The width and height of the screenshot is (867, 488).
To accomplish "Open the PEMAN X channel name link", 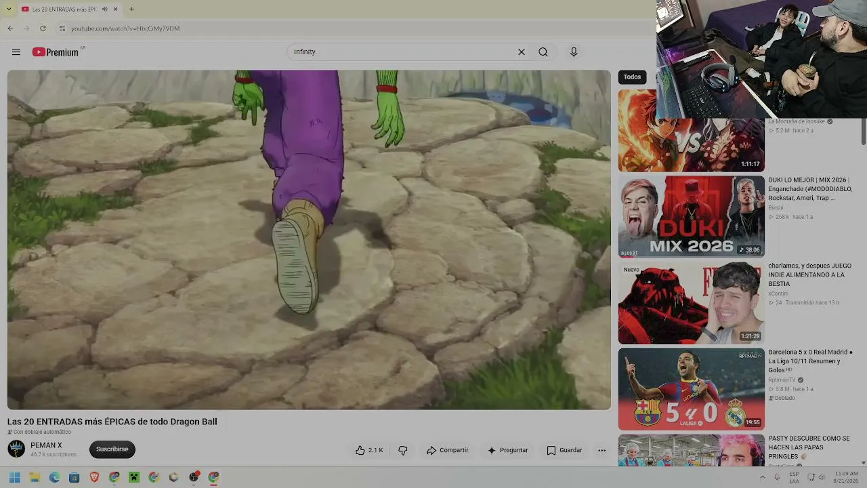I will pos(46,445).
